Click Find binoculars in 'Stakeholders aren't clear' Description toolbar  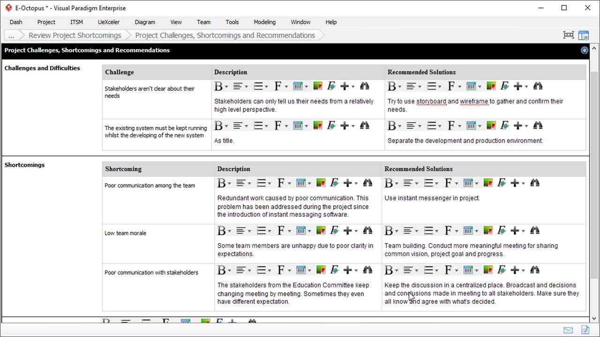click(365, 86)
